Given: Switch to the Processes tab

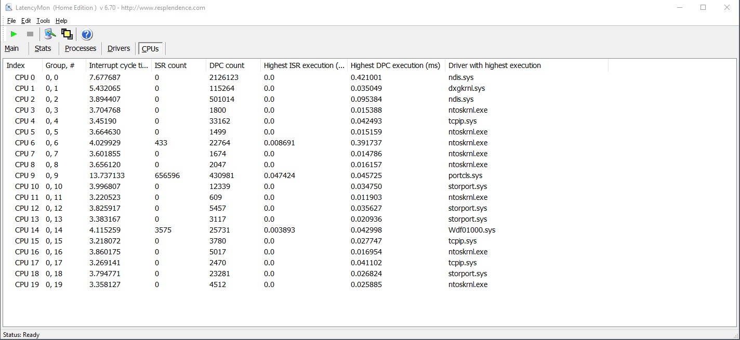Looking at the screenshot, I should point(81,48).
